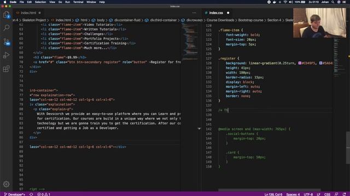This screenshot has width=350, height=196.
Task: Open the Code application menu
Action: point(13,2)
